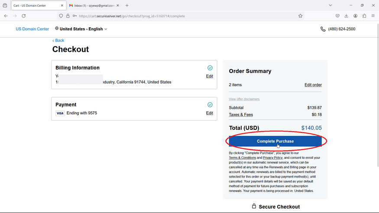379x213 pixels.
Task: Open the extensions puzzle icon
Action: click(364, 16)
